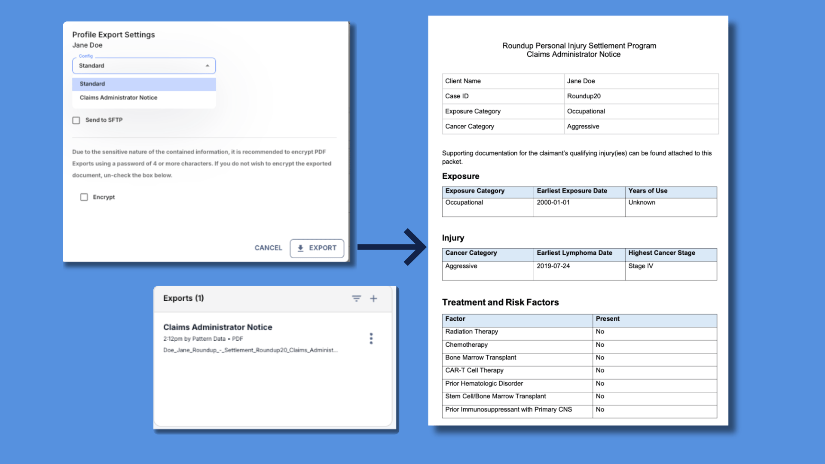
Task: Select the Radiation Therapy row
Action: click(x=579, y=333)
